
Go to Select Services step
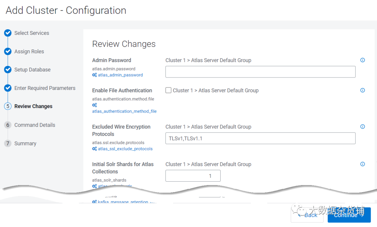(32, 33)
